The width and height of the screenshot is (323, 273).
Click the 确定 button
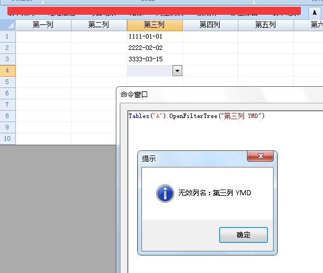[244, 235]
